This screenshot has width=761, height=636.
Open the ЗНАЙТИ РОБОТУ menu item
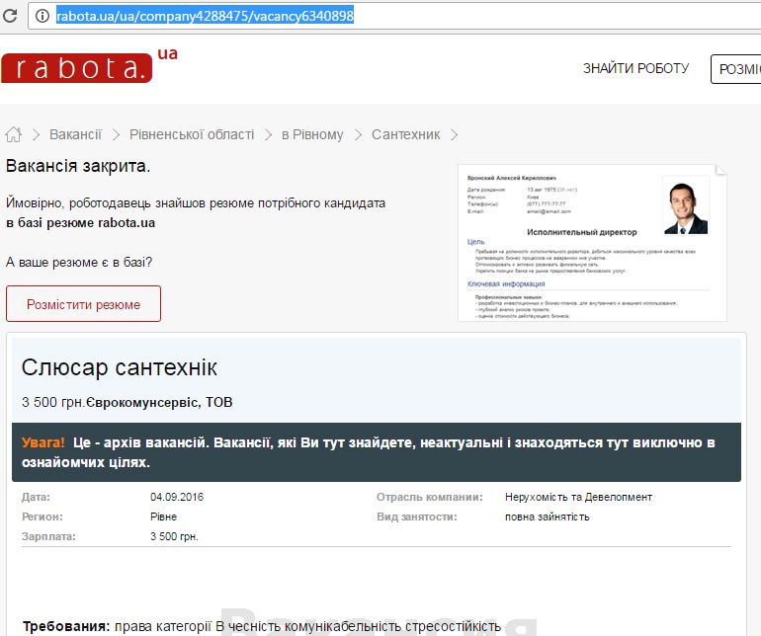pos(635,68)
